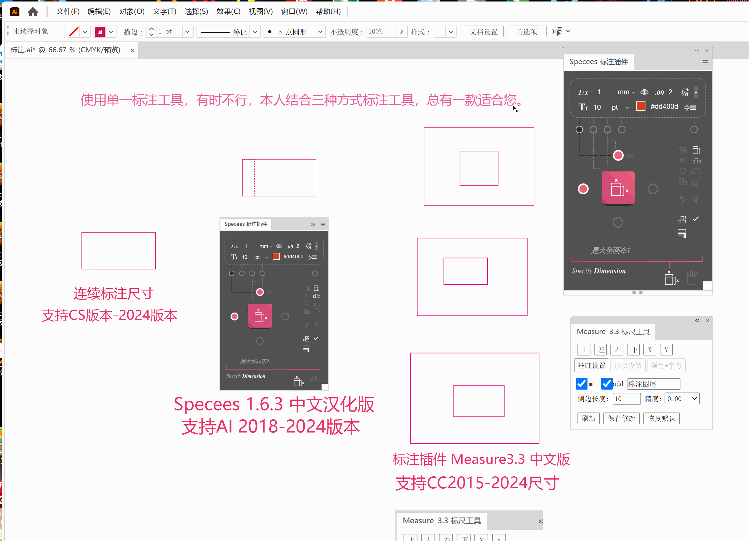Click the small grid-blocks icon beside checkmark in right Specees panel

click(682, 220)
